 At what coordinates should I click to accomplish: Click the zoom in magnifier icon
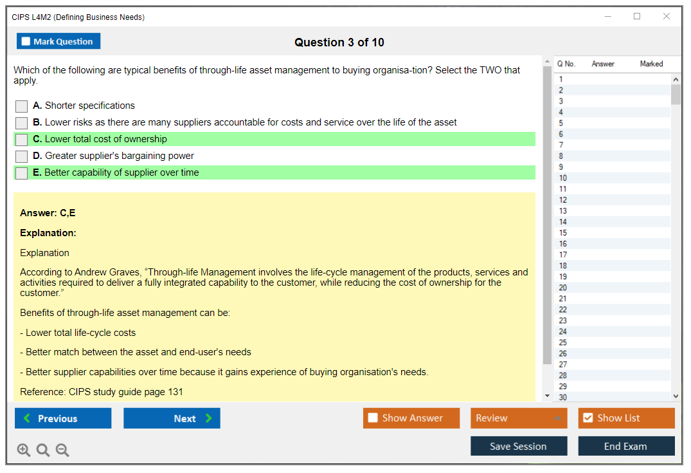[x=24, y=450]
